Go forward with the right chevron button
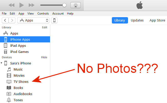167x103 pixels. point(12,20)
